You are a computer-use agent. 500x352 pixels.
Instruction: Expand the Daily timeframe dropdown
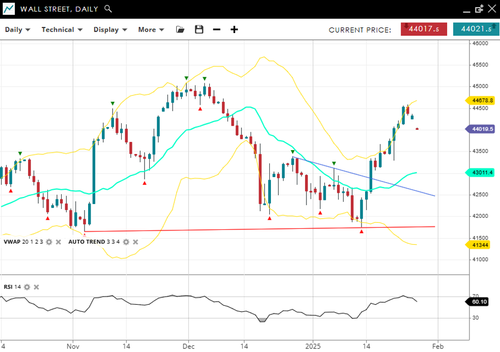coord(18,30)
